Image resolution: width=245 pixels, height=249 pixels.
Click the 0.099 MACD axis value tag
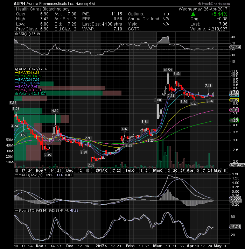(x=235, y=198)
